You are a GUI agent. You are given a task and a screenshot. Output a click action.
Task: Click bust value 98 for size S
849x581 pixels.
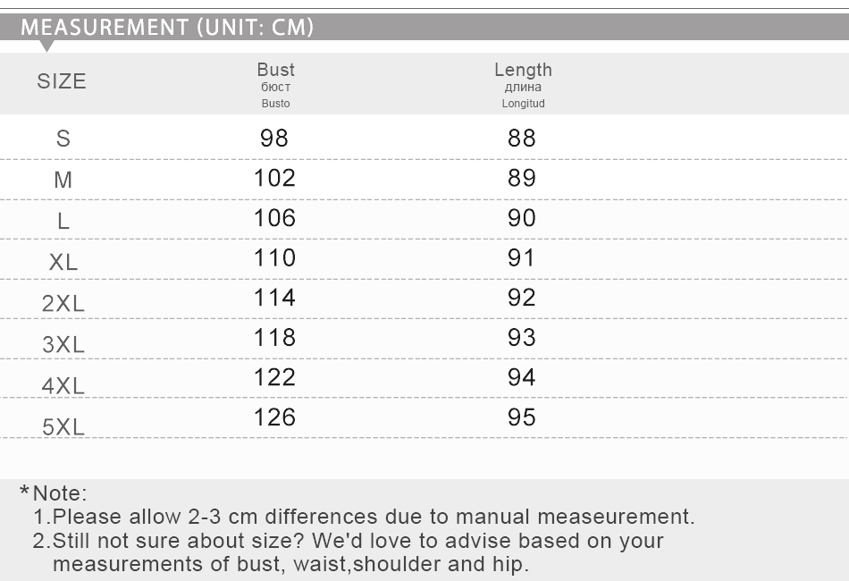point(274,138)
